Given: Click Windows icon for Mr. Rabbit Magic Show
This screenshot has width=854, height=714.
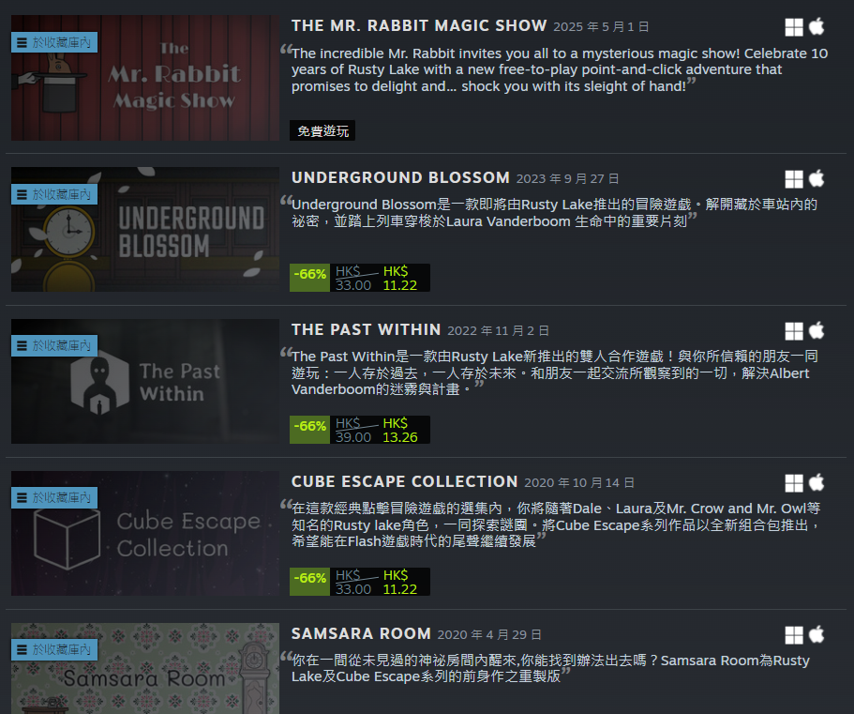Looking at the screenshot, I should coord(794,26).
